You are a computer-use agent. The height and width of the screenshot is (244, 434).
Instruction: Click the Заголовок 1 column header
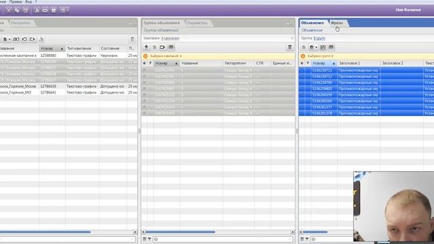(x=359, y=63)
